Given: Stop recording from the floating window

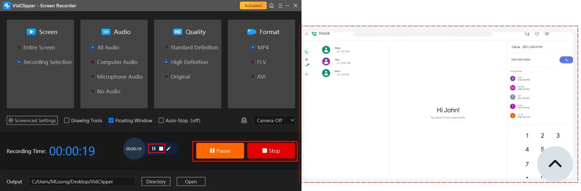Looking at the screenshot, I should point(161,149).
